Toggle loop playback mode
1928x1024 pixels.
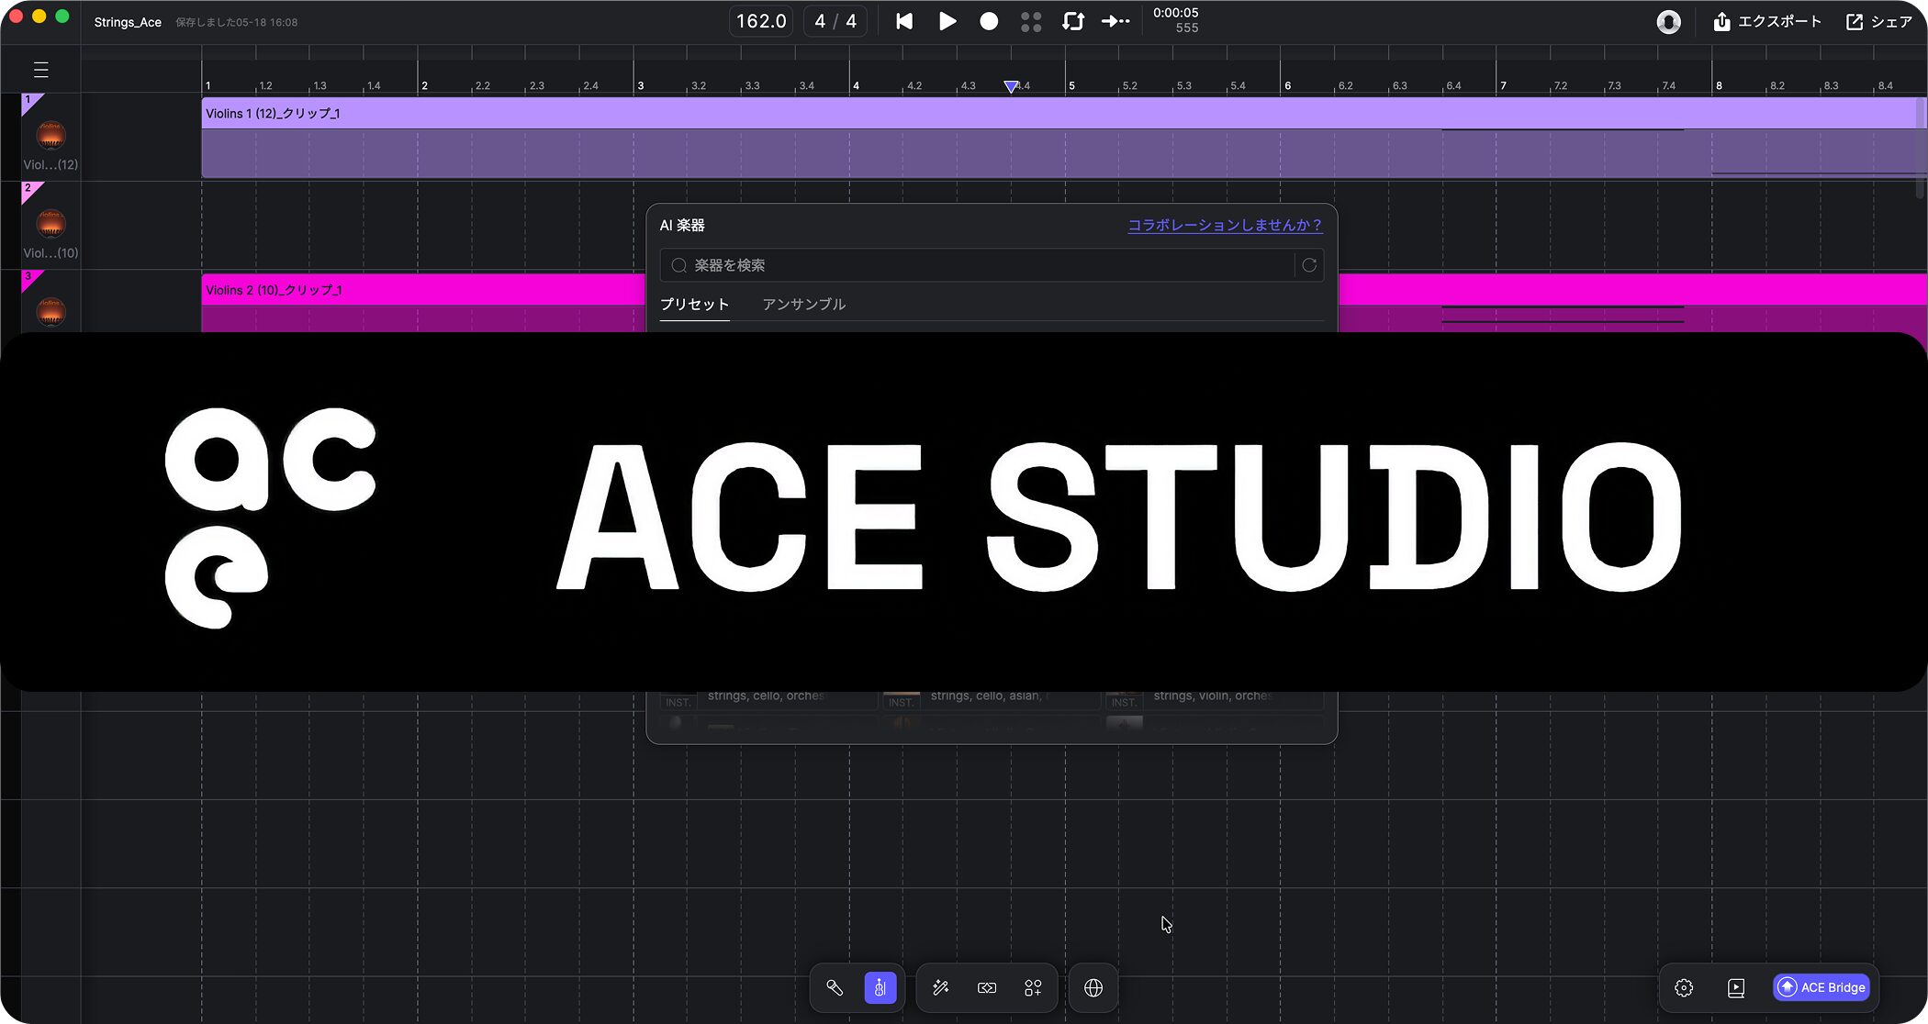1073,21
